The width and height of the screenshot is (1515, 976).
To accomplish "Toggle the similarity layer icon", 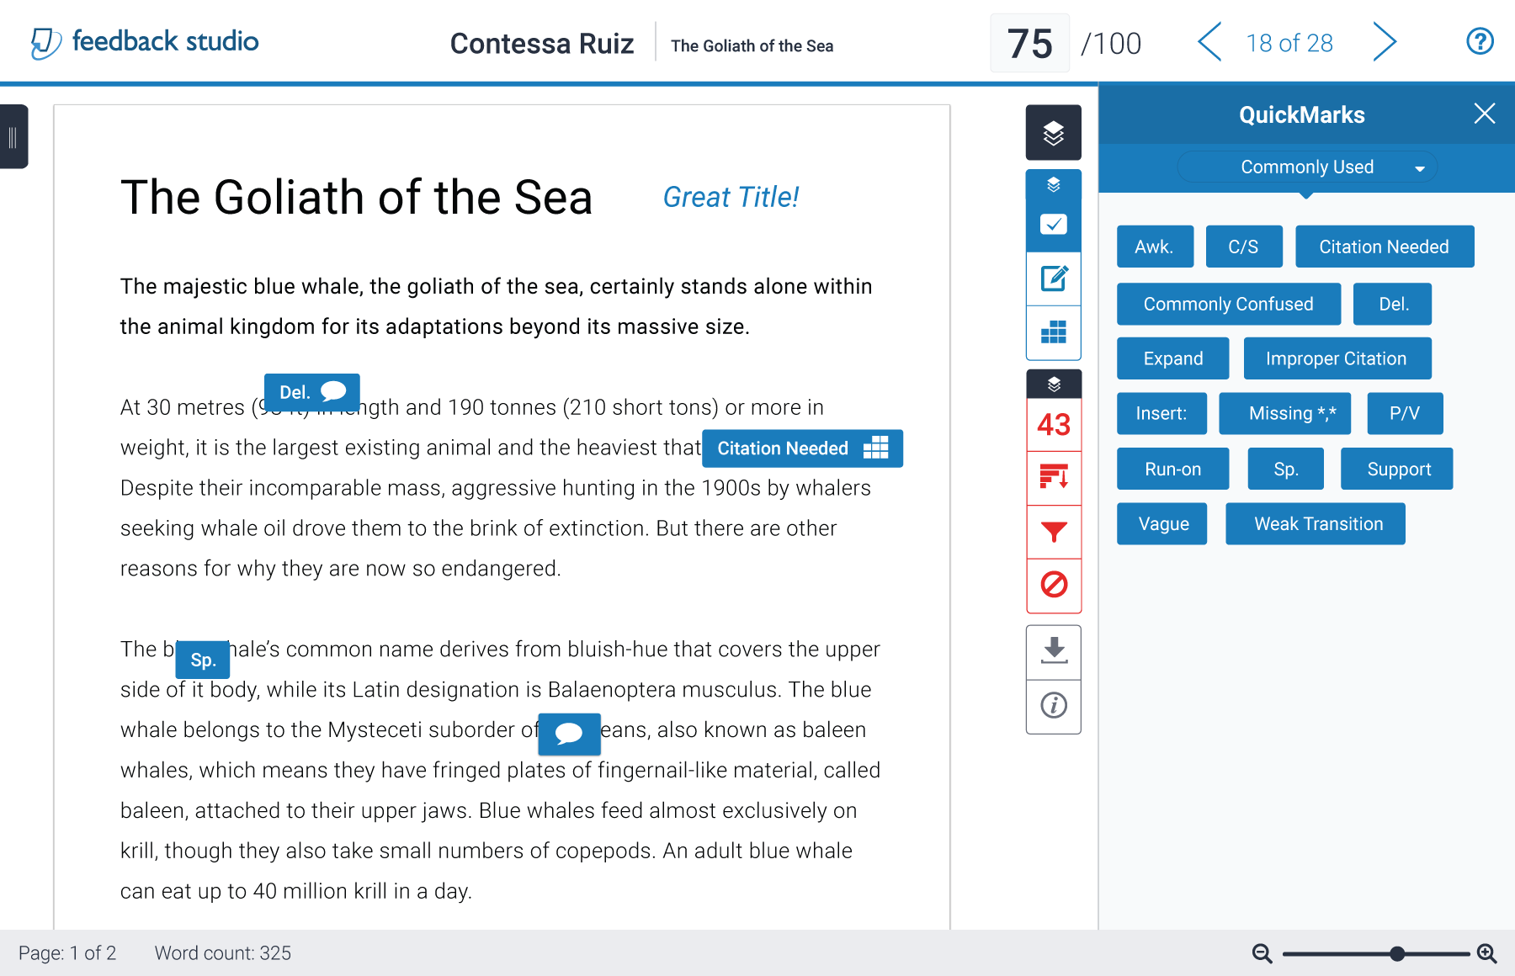I will coord(1053,385).
